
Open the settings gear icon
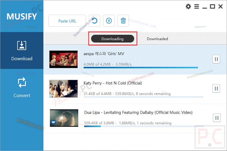pyautogui.click(x=188, y=6)
